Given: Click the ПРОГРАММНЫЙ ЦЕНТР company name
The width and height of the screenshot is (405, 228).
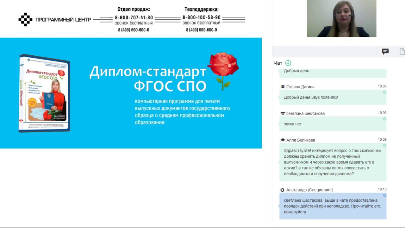Looking at the screenshot, I should click(63, 20).
